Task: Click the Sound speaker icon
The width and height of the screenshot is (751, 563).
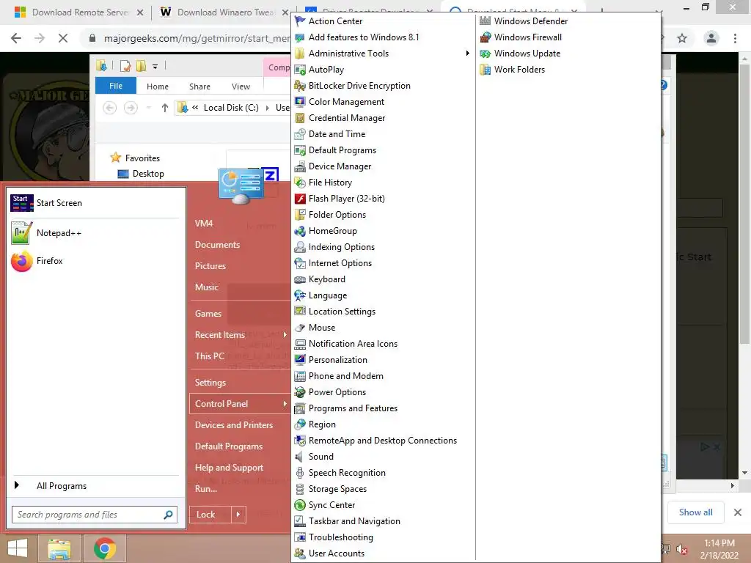Action: [x=299, y=457]
